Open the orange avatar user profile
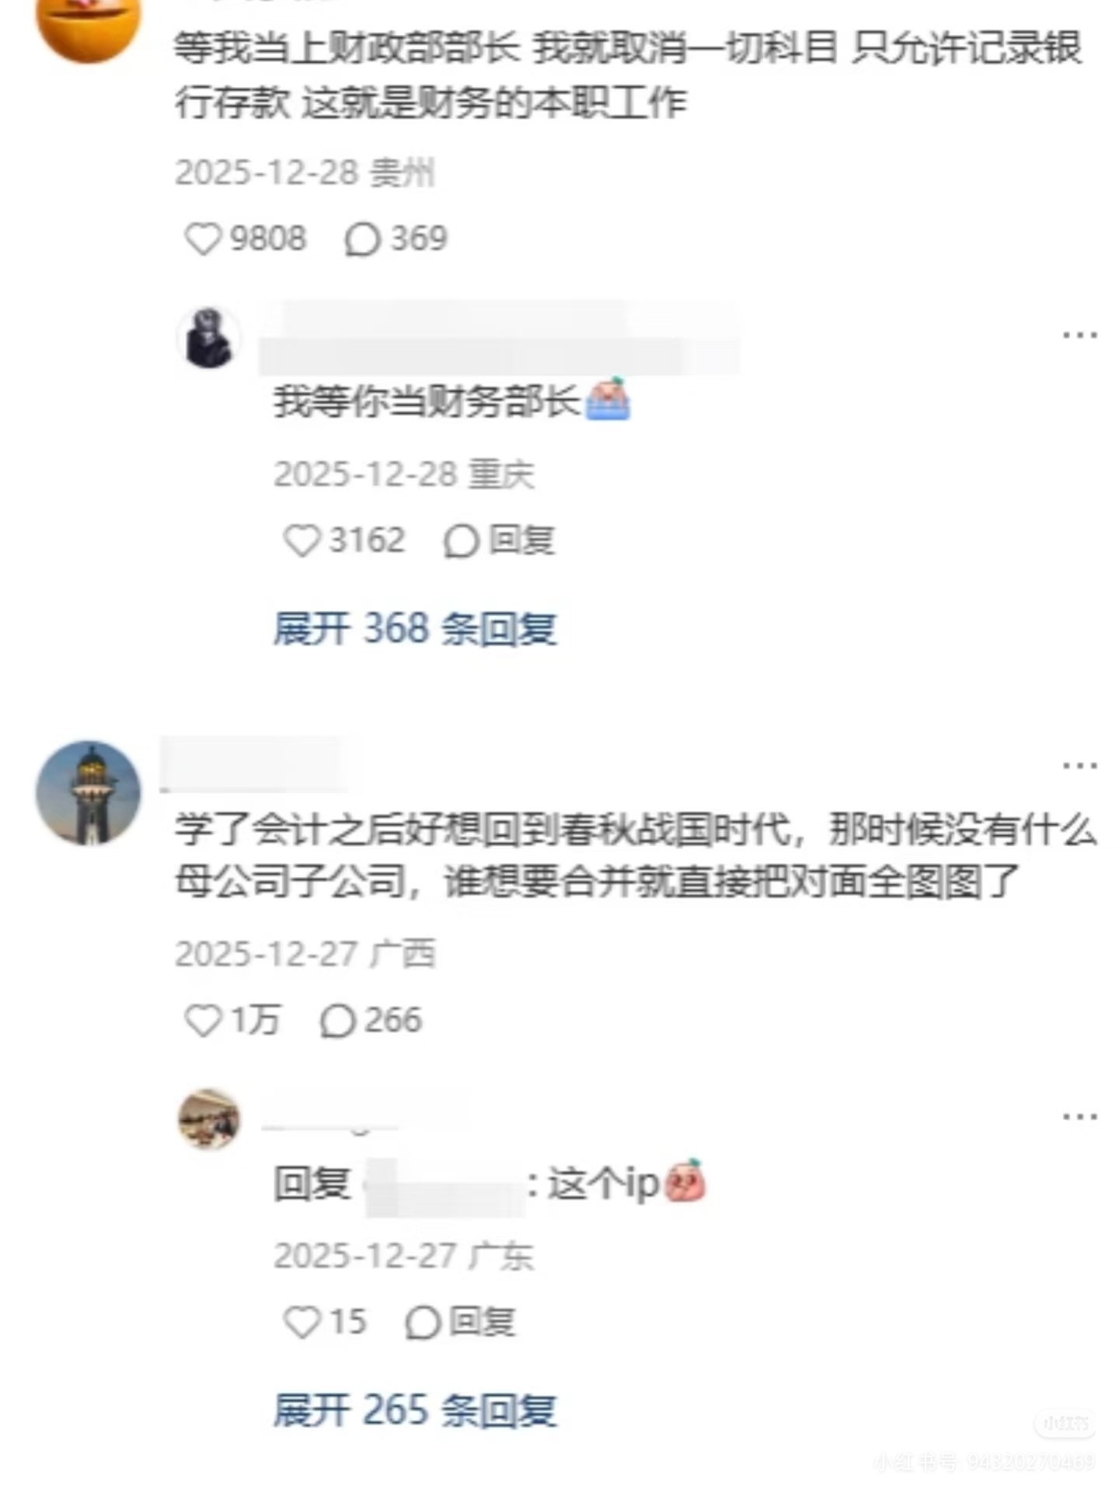Screen dimensions: 1119x1493 click(x=89, y=23)
